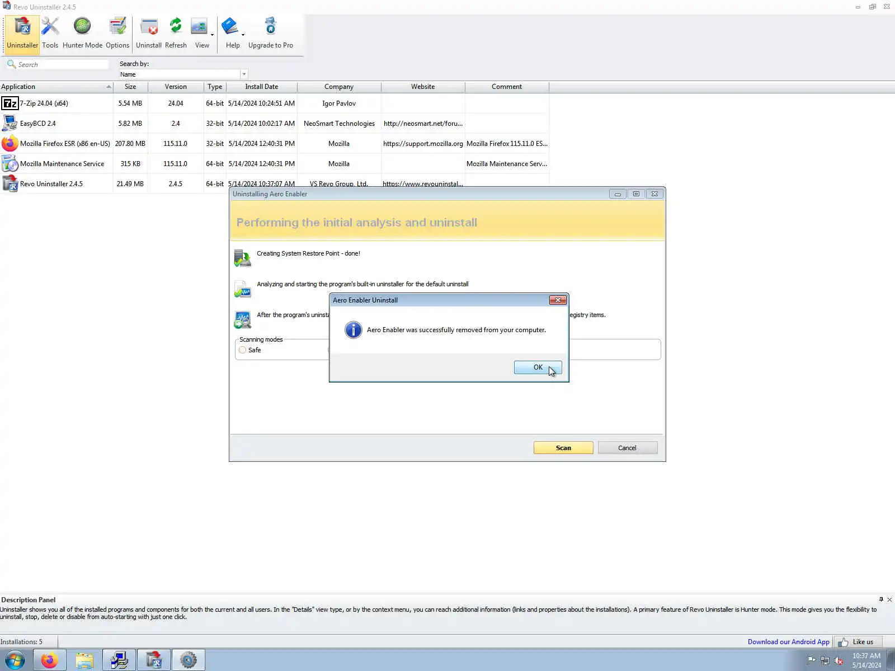Click the Uninstall toolbar icon

tap(149, 34)
